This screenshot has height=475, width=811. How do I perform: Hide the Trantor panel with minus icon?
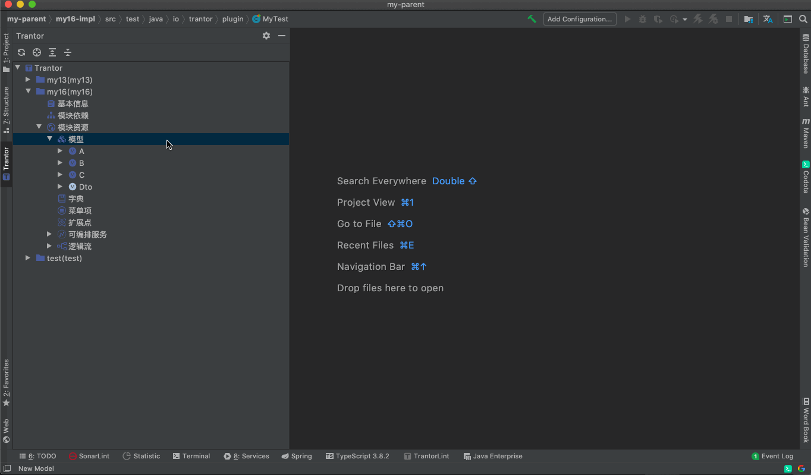(x=282, y=36)
